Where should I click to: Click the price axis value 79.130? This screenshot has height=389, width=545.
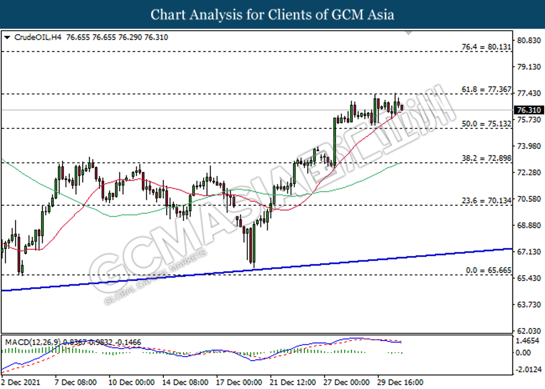pos(529,67)
